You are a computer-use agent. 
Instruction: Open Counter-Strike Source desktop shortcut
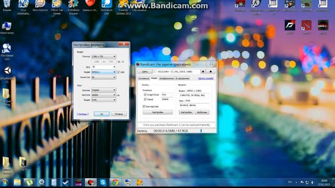(x=256, y=7)
